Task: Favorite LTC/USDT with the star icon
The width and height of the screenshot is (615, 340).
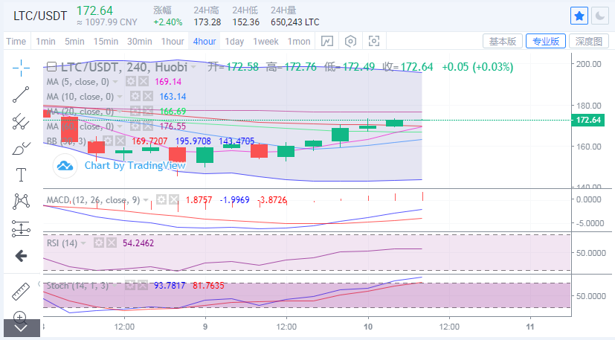Action: (x=579, y=16)
